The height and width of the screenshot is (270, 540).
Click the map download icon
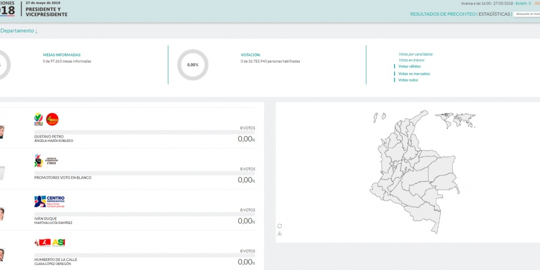pos(279,234)
